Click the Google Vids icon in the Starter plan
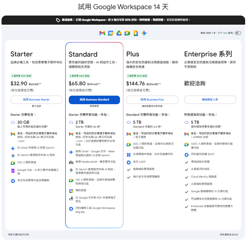 click(13, 171)
